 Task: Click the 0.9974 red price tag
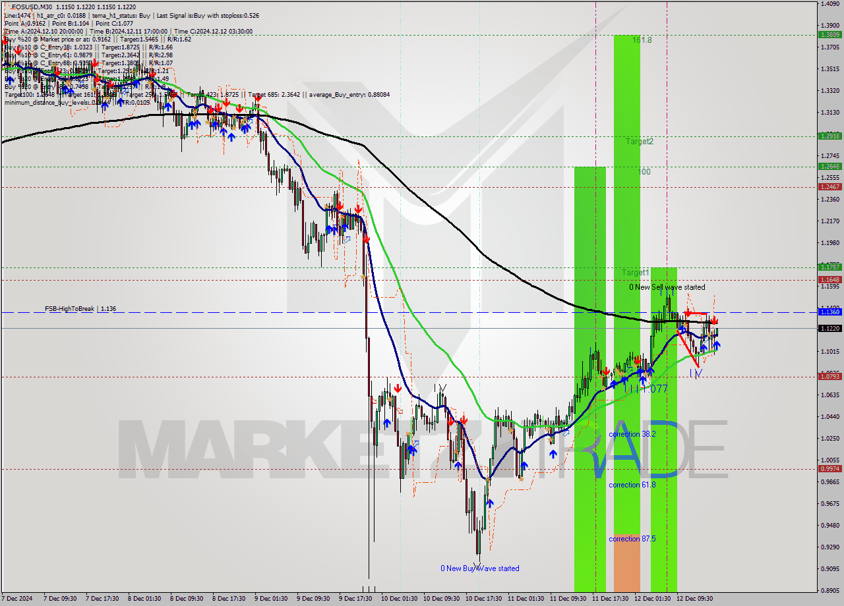(x=829, y=469)
